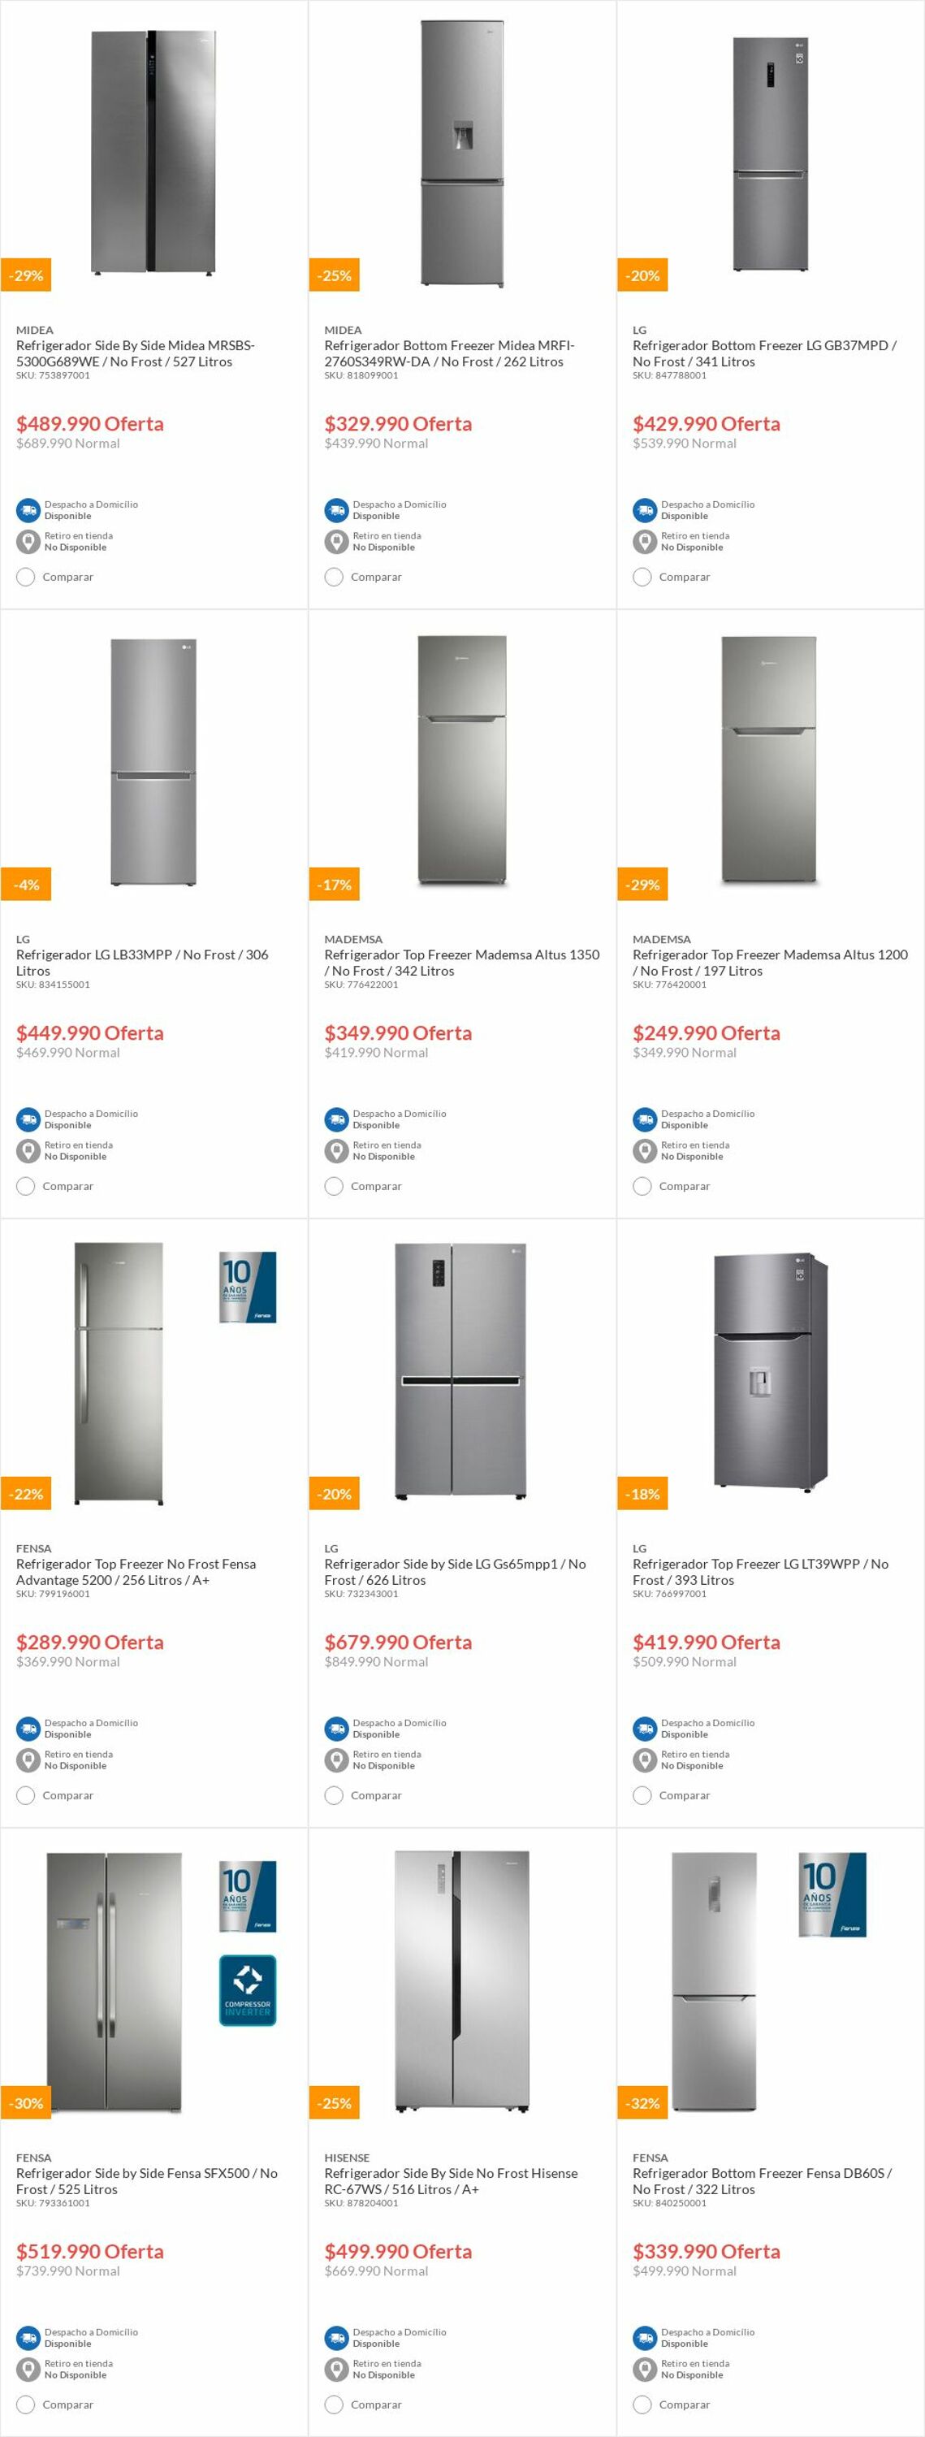
Task: Open Refrigerador Top Freezer Mademsa Altus 1200 link
Action: click(770, 962)
